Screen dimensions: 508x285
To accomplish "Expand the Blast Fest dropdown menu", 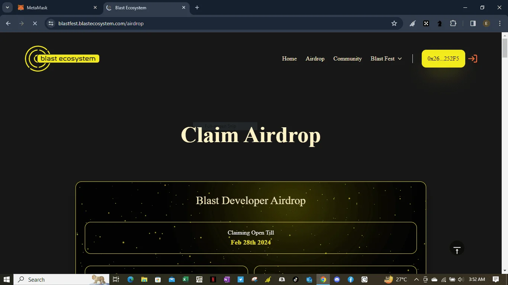I will pyautogui.click(x=386, y=59).
